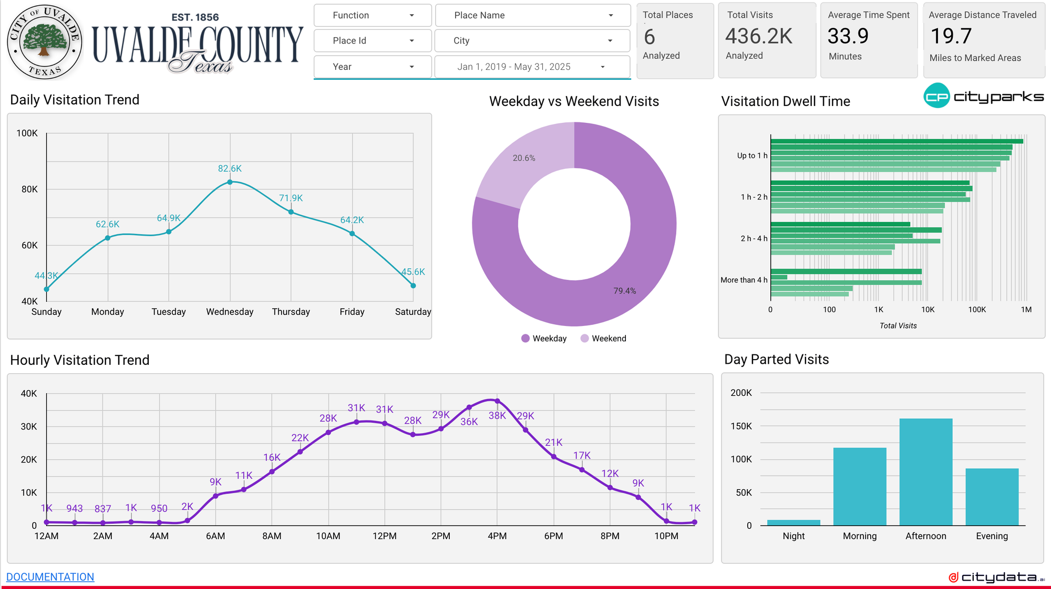Open the Function dropdown
The height and width of the screenshot is (589, 1051).
point(373,15)
